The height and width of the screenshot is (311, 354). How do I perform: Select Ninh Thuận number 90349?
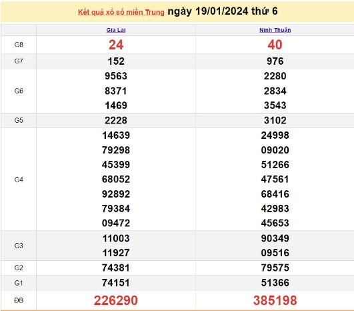[275, 238]
